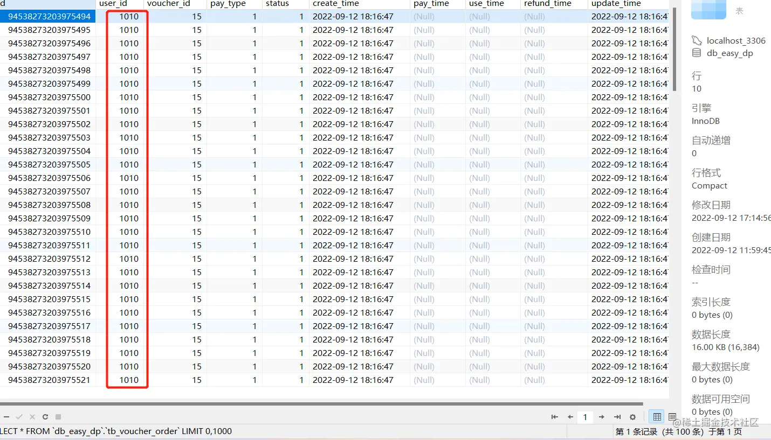Refresh the table data
Image resolution: width=771 pixels, height=440 pixels.
tap(45, 417)
